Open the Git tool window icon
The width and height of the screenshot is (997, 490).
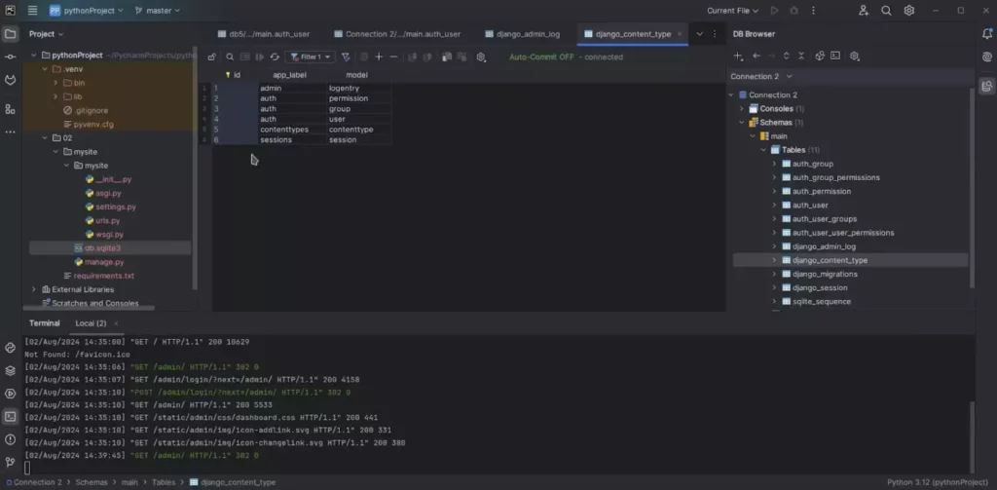click(10, 462)
